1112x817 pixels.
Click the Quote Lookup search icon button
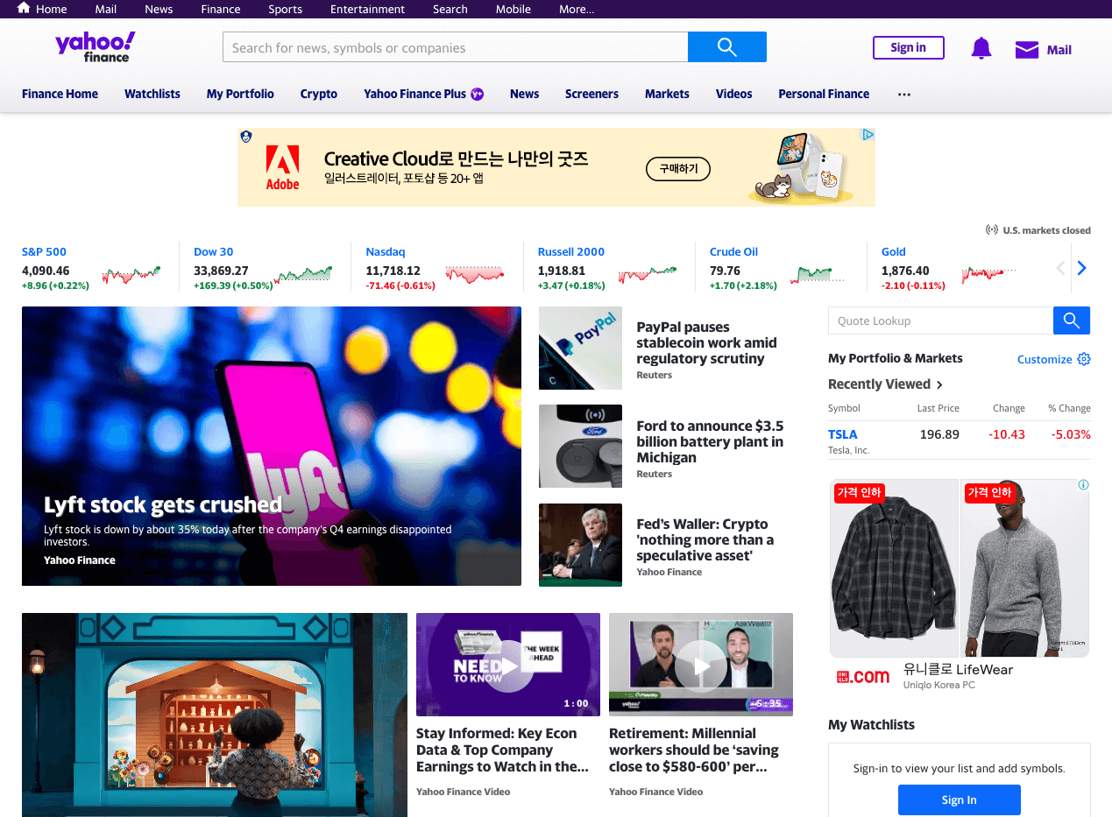click(x=1072, y=320)
